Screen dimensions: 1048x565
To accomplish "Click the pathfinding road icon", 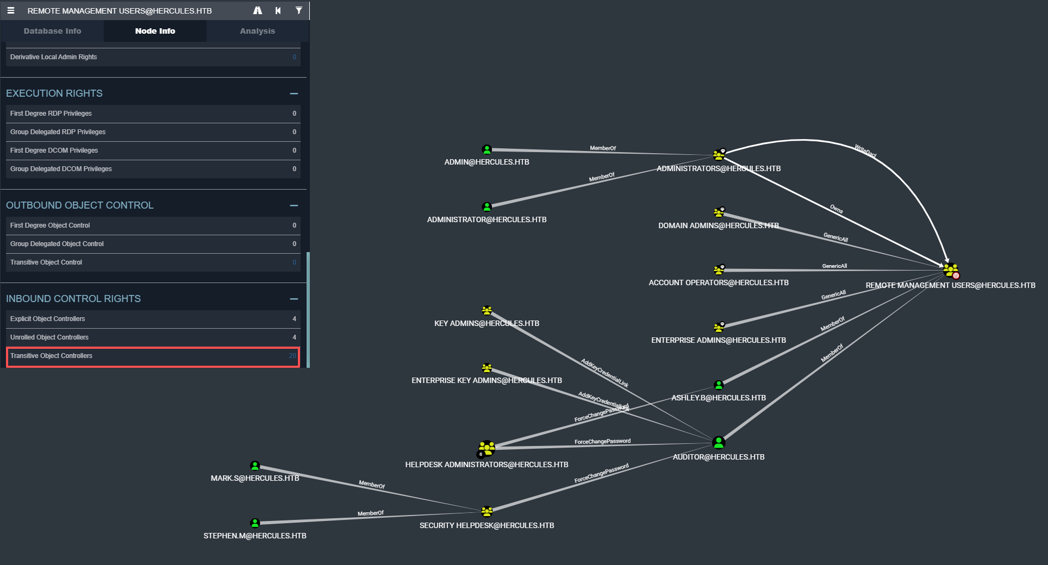I will [258, 10].
